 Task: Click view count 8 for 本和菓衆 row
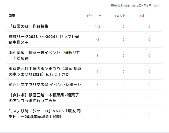tap(98, 55)
